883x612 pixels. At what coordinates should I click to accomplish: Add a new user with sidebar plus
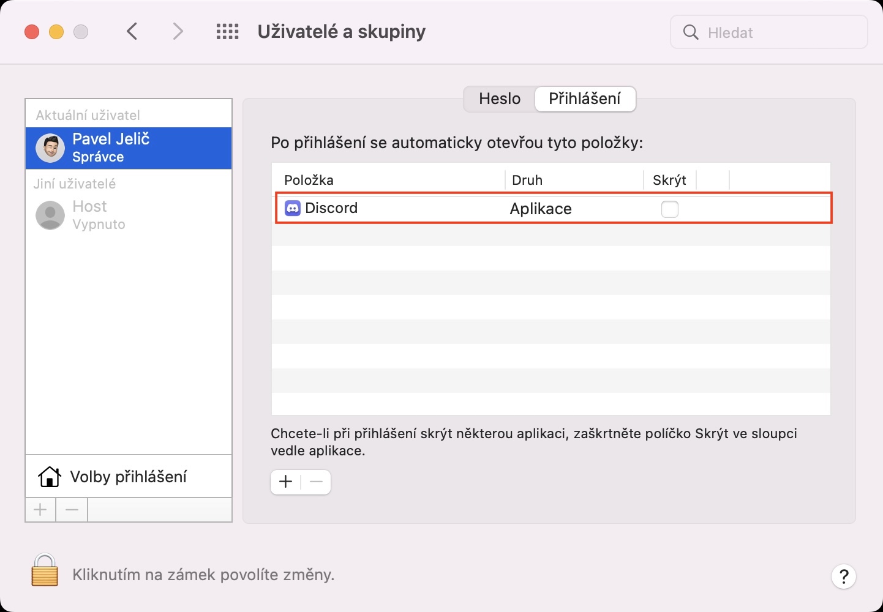pyautogui.click(x=40, y=510)
